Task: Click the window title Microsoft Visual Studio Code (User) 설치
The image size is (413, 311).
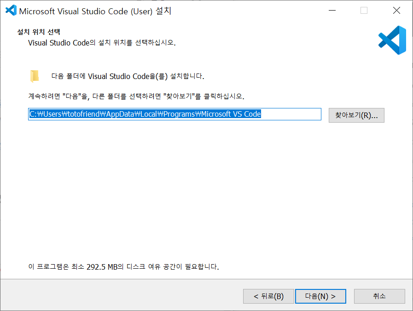Action: coord(95,11)
